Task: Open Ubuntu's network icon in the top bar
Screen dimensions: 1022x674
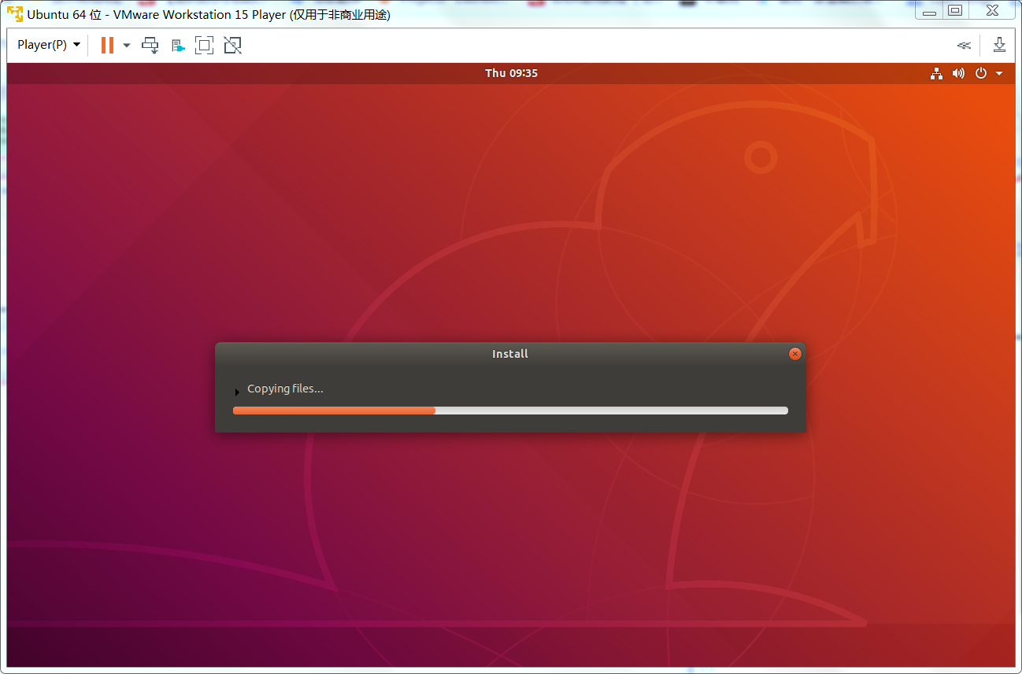Action: (936, 72)
